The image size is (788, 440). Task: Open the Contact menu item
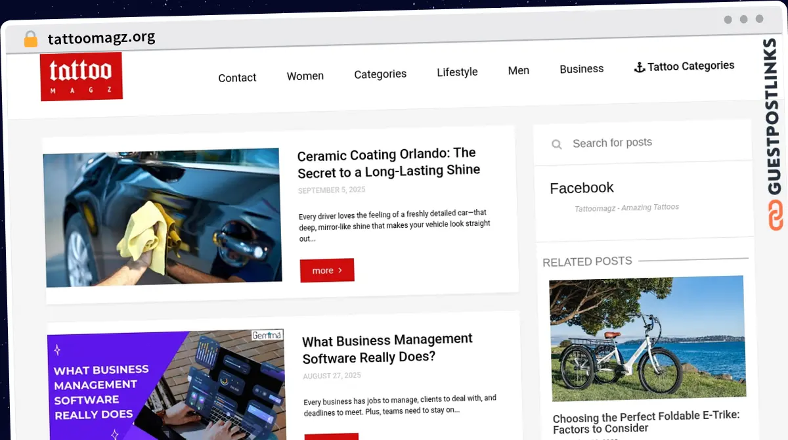[x=237, y=77]
